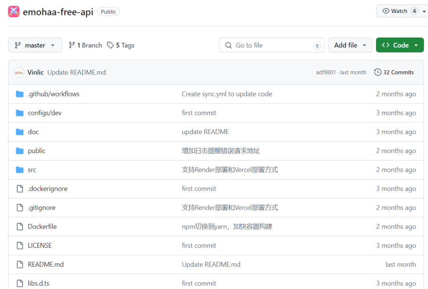The height and width of the screenshot is (289, 428).
Task: Expand the Add file dropdown
Action: (350, 45)
